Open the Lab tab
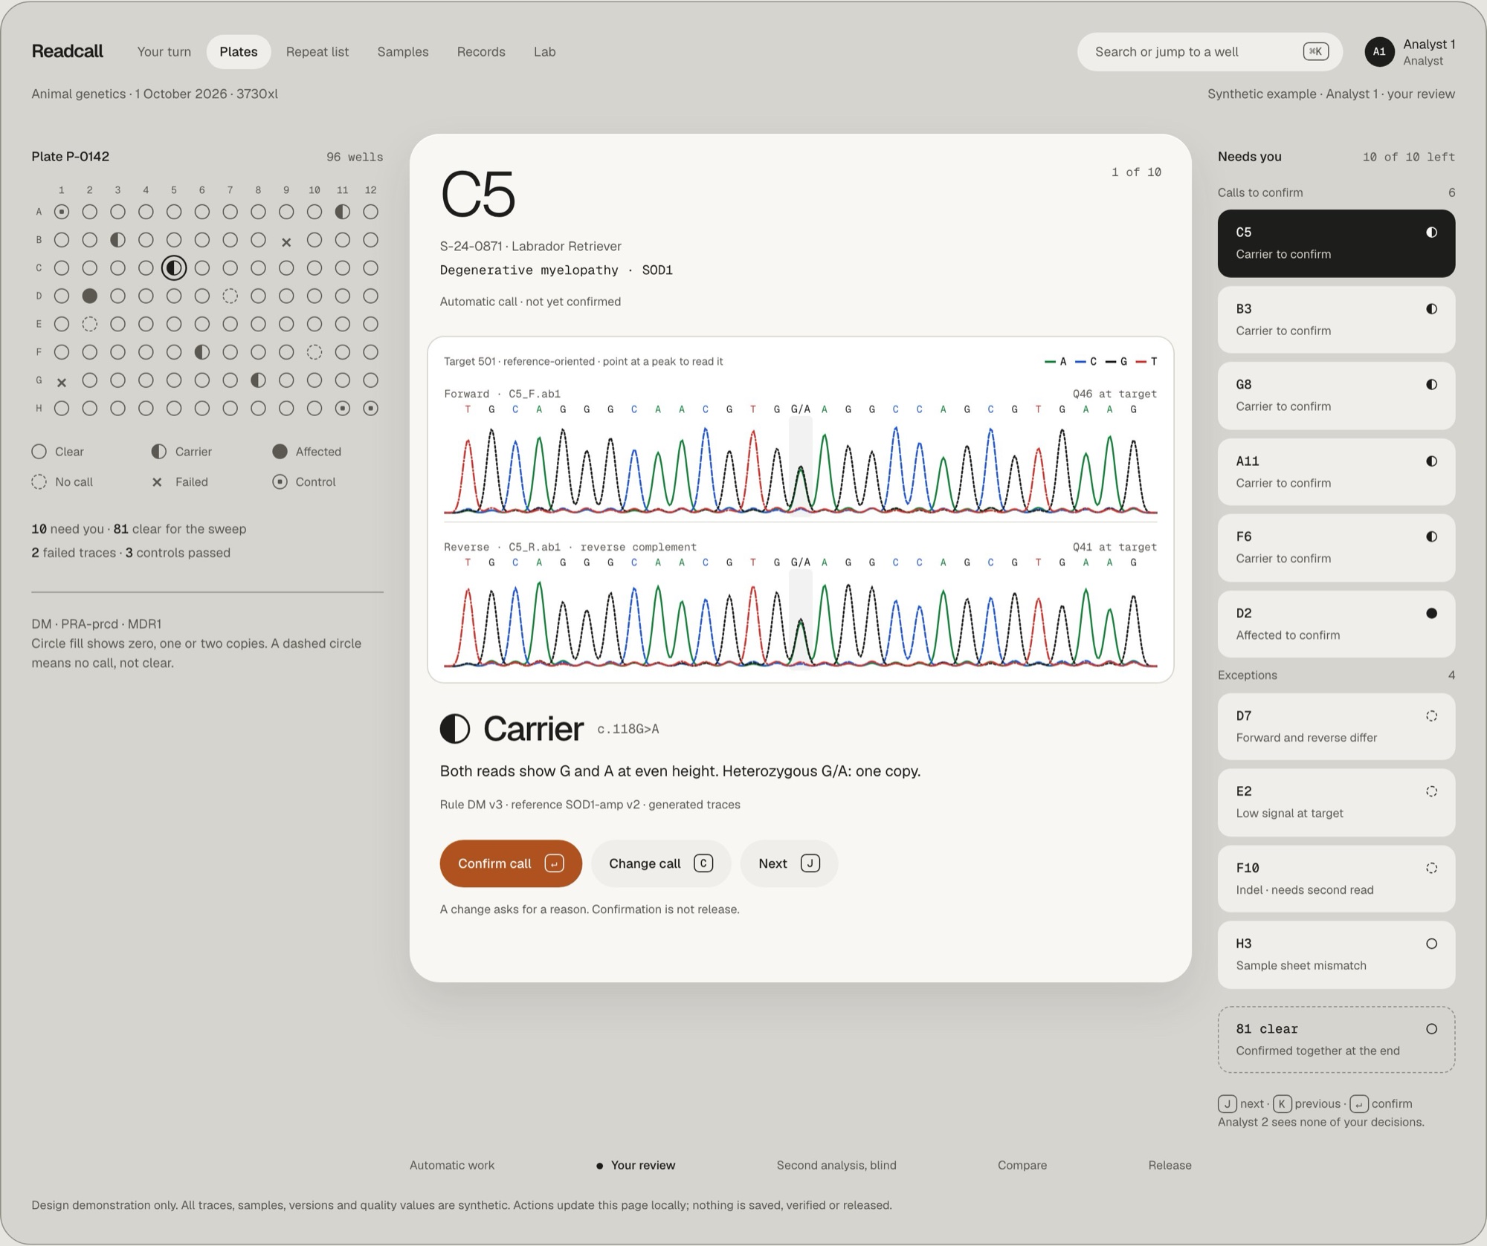The width and height of the screenshot is (1487, 1246). 545,52
